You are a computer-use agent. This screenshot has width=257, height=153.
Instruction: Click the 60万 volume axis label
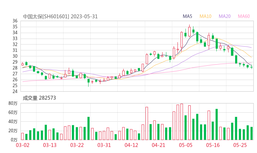(x=13, y=113)
